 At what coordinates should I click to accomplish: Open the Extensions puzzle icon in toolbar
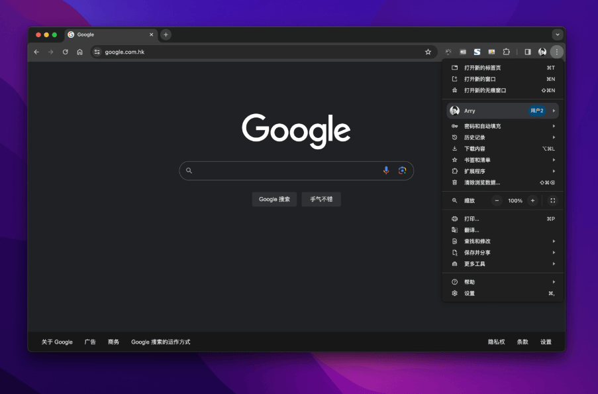click(507, 52)
